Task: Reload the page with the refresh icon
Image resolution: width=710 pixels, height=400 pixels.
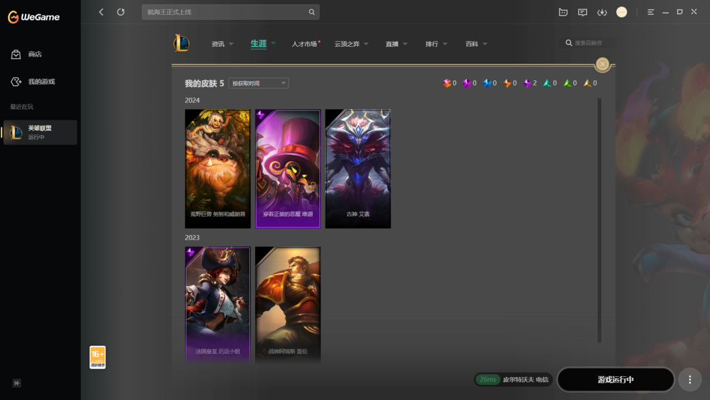Action: point(120,12)
